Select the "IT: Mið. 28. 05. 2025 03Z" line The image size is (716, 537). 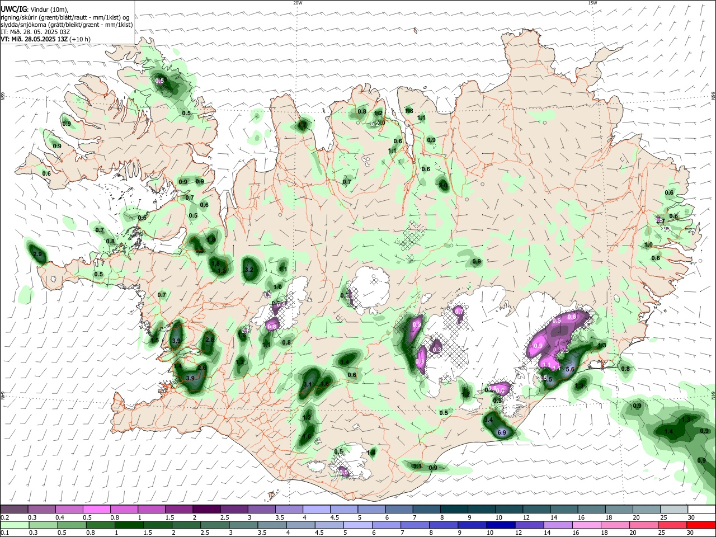click(35, 32)
